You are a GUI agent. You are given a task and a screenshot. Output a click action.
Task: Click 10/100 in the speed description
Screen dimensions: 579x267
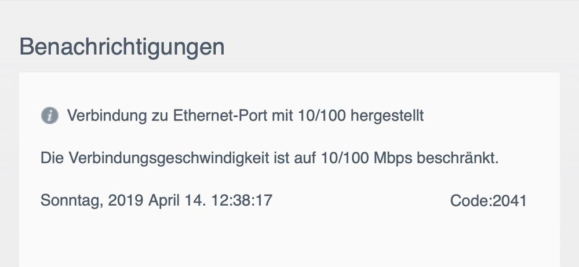[x=345, y=158]
